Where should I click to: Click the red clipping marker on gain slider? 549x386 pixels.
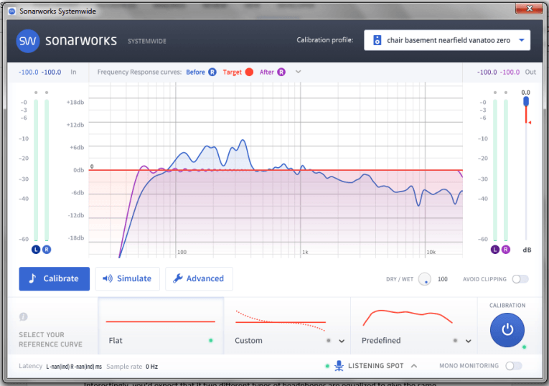pos(530,123)
